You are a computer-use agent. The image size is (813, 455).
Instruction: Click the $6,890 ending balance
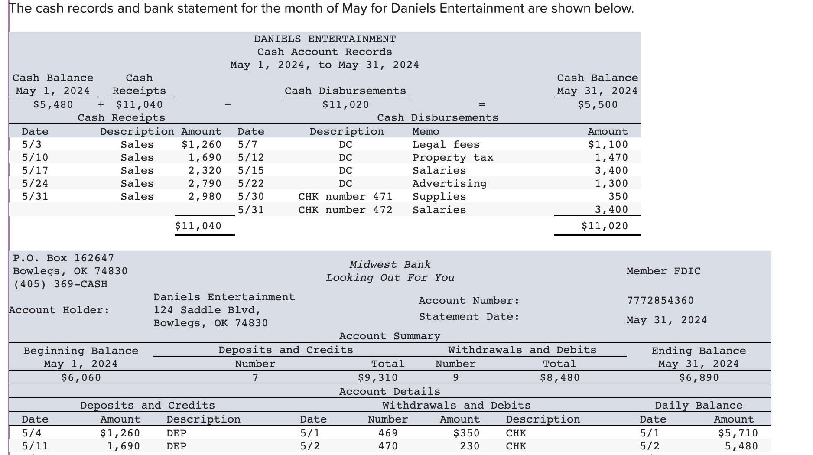click(699, 377)
